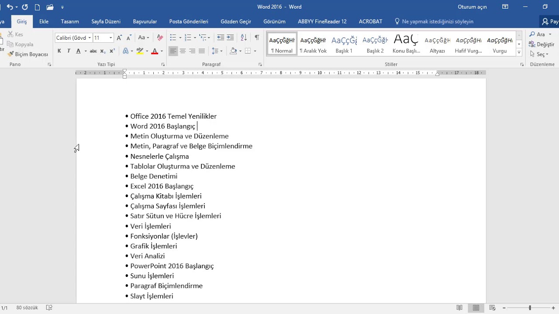The image size is (559, 314).
Task: Click the Shrink Font icon
Action: coord(129,38)
